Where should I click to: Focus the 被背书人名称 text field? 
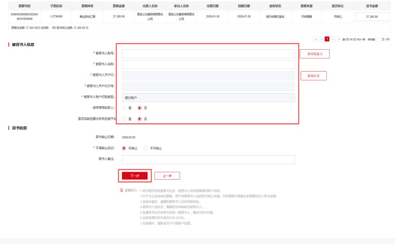pos(209,65)
